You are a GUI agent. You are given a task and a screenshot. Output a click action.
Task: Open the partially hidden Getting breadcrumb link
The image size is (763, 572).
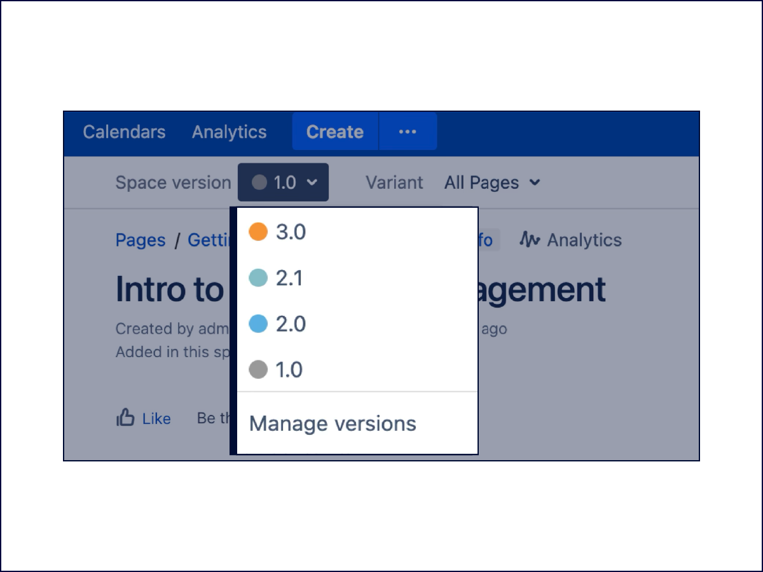tap(209, 240)
